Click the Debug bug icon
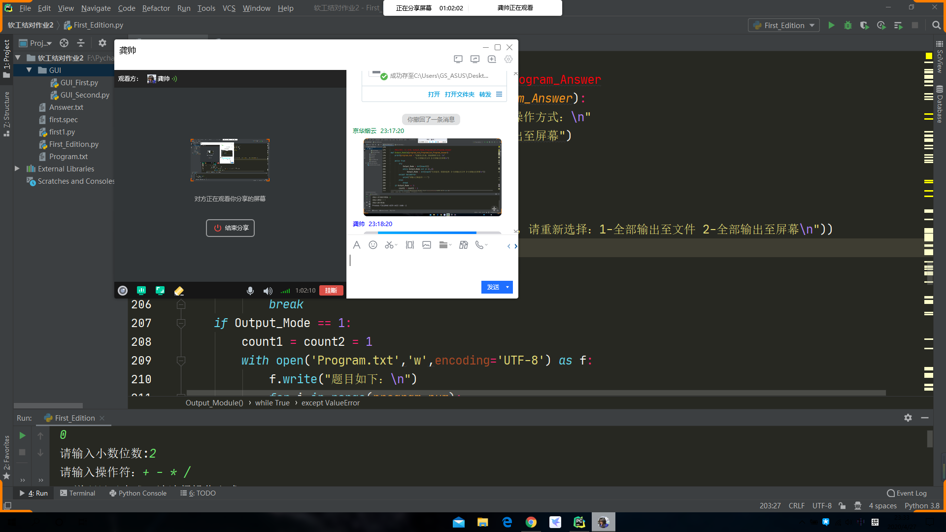 pyautogui.click(x=848, y=25)
